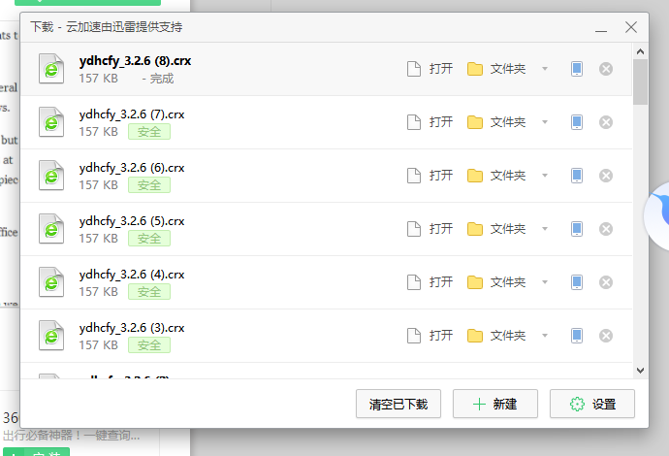This screenshot has height=456, width=669.
Task: Show folder 文件夹 for ydhcfy_3.2.6 (5).crx
Action: pyautogui.click(x=496, y=229)
